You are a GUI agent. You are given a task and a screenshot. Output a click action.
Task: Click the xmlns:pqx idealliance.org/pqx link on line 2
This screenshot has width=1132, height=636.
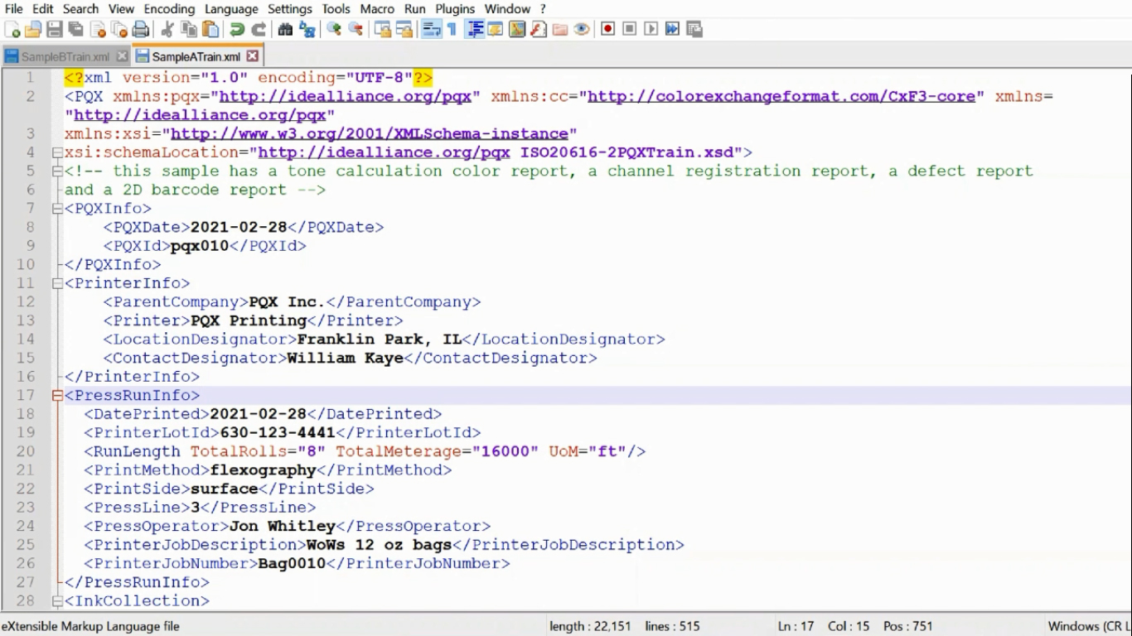345,96
